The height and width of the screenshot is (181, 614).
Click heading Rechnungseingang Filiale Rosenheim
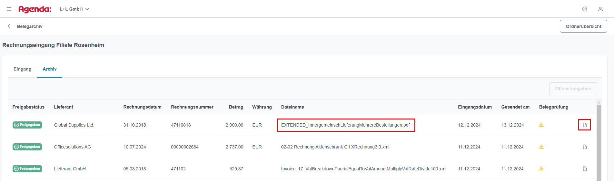pyautogui.click(x=53, y=45)
